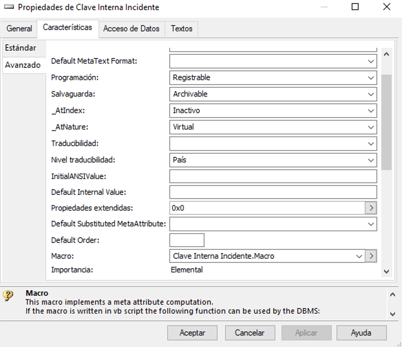Click the Macro heading in description panel

pyautogui.click(x=37, y=293)
